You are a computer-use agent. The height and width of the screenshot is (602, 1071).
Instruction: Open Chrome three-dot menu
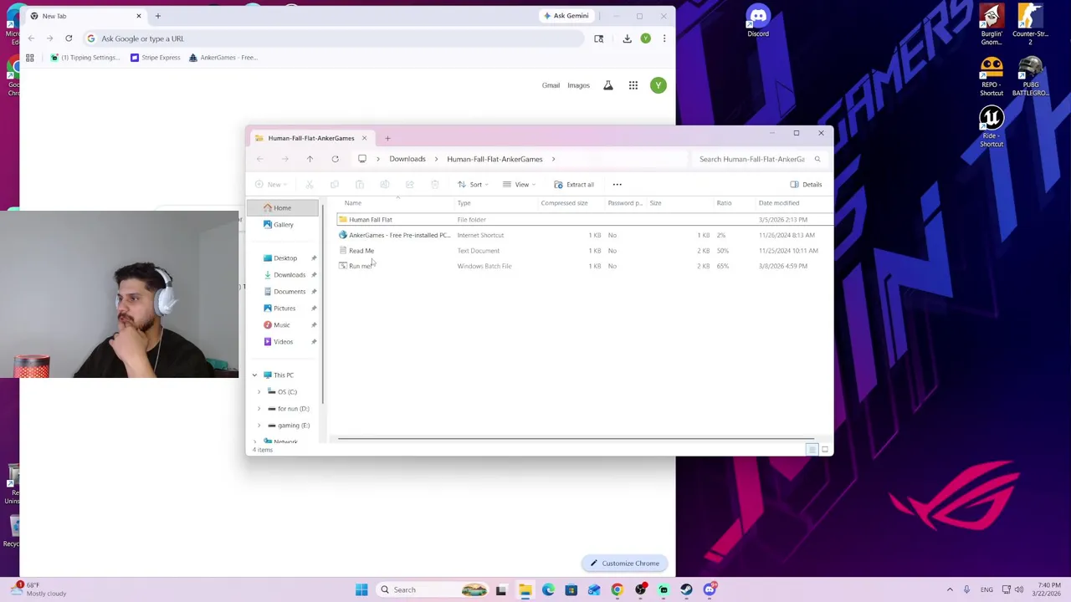click(664, 38)
